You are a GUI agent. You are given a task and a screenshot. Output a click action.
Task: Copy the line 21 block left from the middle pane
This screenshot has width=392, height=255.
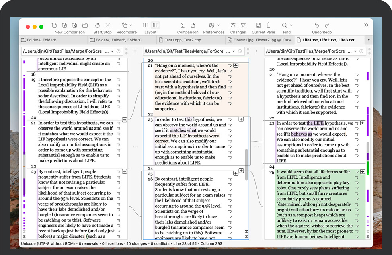tap(236, 65)
